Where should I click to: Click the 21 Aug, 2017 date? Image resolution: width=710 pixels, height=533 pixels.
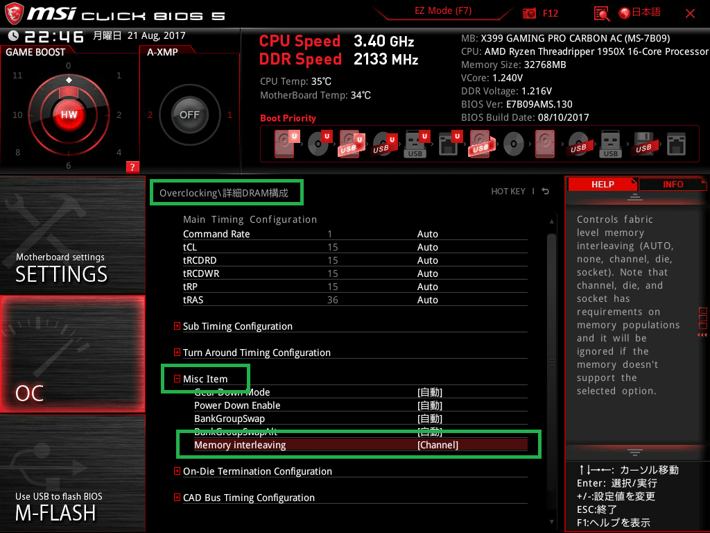(156, 35)
